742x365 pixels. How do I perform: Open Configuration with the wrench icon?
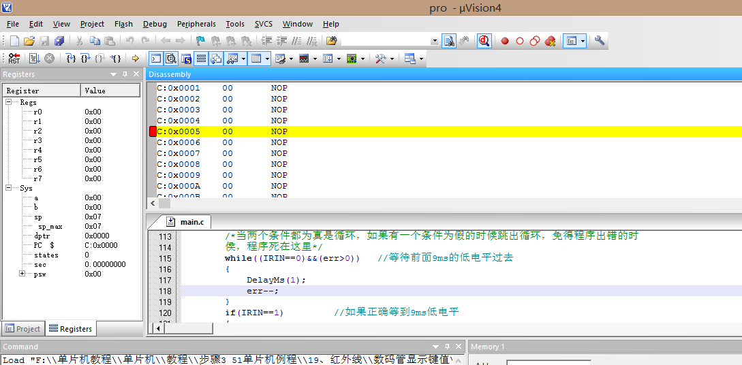pyautogui.click(x=600, y=41)
